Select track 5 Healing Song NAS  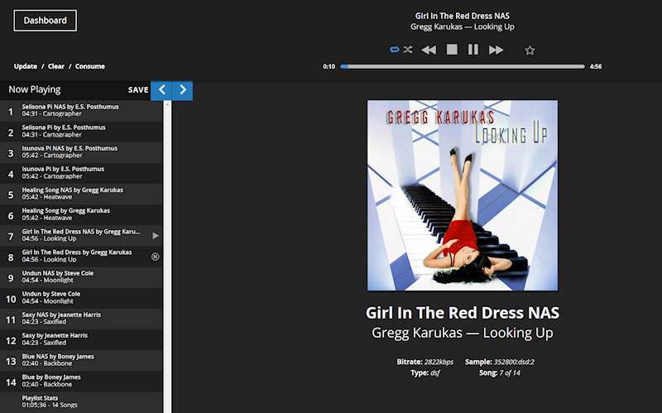coord(81,194)
